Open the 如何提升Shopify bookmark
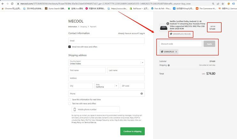This screenshot has width=237, height=139. coord(183,9)
